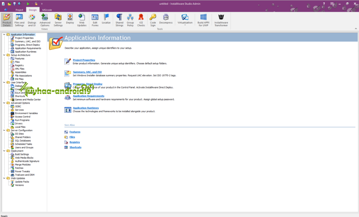The height and width of the screenshot is (217, 359).
Task: Open the Localize tool
Action: point(106,19)
